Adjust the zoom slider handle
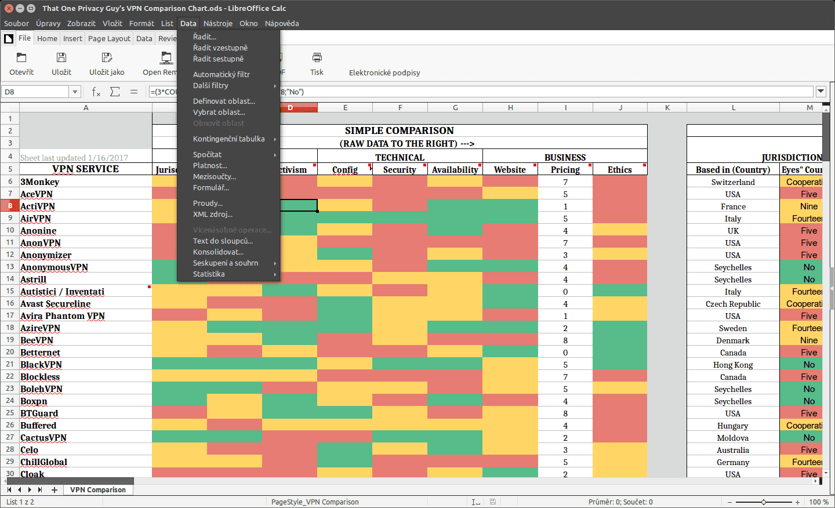 [x=764, y=502]
